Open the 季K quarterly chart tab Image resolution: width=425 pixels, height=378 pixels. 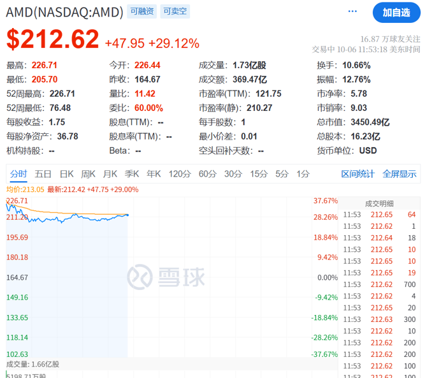pyautogui.click(x=132, y=174)
